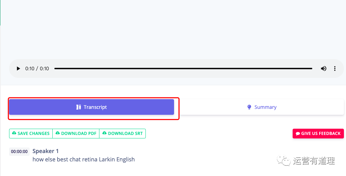Open the Give Us Feedback form
This screenshot has width=346, height=176.
[x=318, y=134]
